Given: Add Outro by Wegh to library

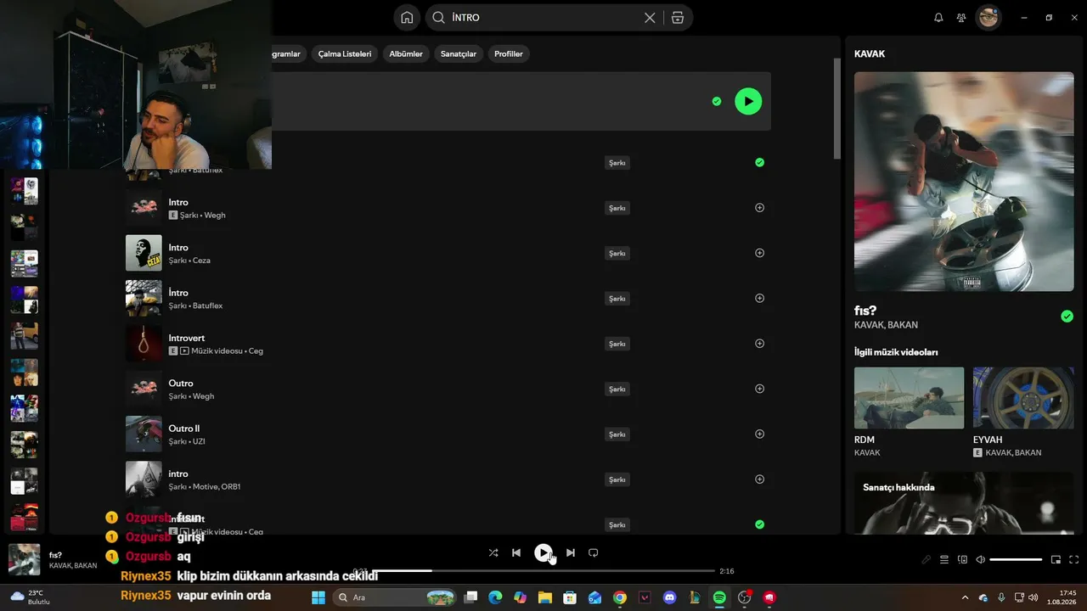Looking at the screenshot, I should [759, 389].
